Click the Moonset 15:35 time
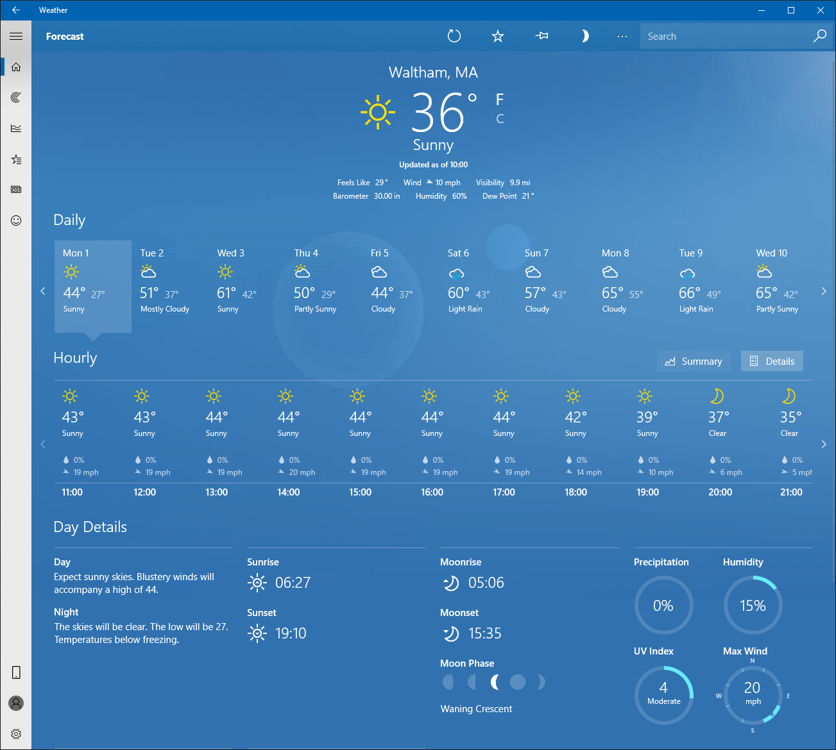Viewport: 836px width, 750px height. pos(485,633)
